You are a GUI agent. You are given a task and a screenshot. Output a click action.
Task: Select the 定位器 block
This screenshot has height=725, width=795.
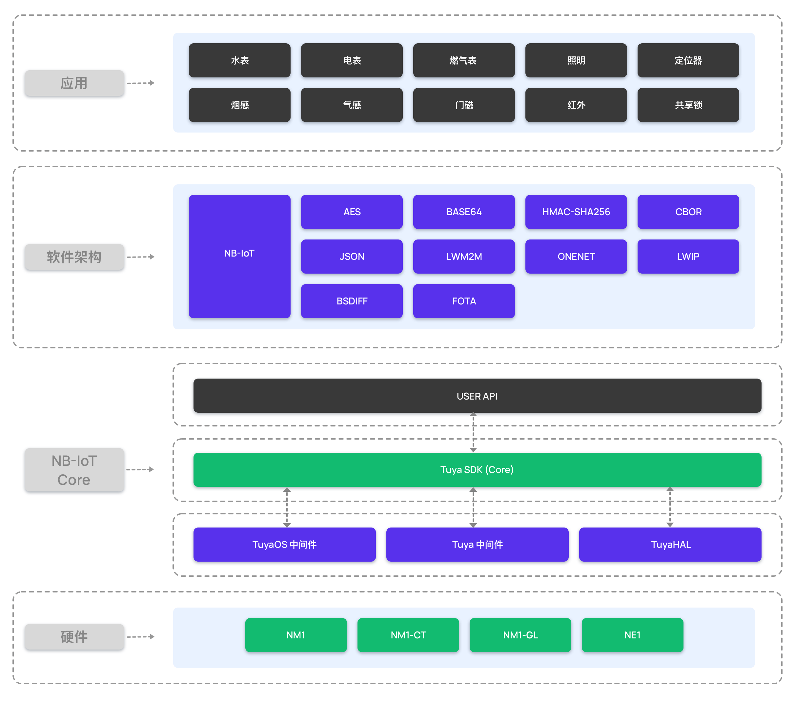[688, 60]
